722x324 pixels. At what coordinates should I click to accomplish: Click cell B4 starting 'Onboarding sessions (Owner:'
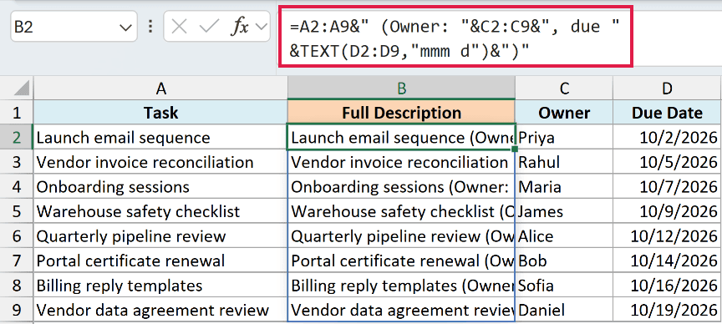click(401, 187)
